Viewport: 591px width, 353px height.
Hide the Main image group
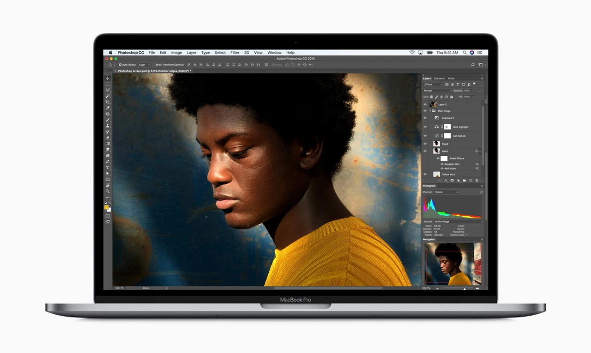coord(425,111)
